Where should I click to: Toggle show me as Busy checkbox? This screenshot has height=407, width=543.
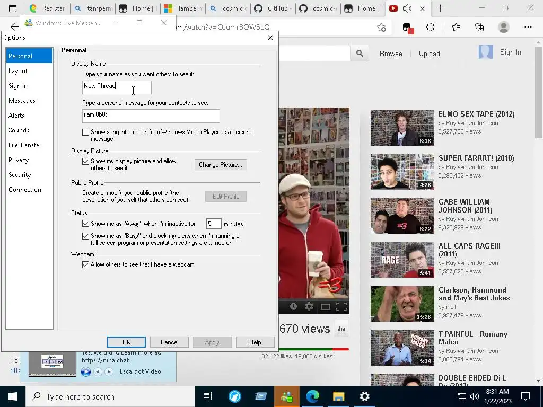pyautogui.click(x=85, y=236)
